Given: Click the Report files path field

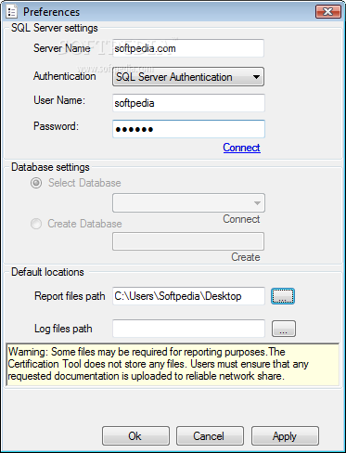Looking at the screenshot, I should click(x=188, y=296).
